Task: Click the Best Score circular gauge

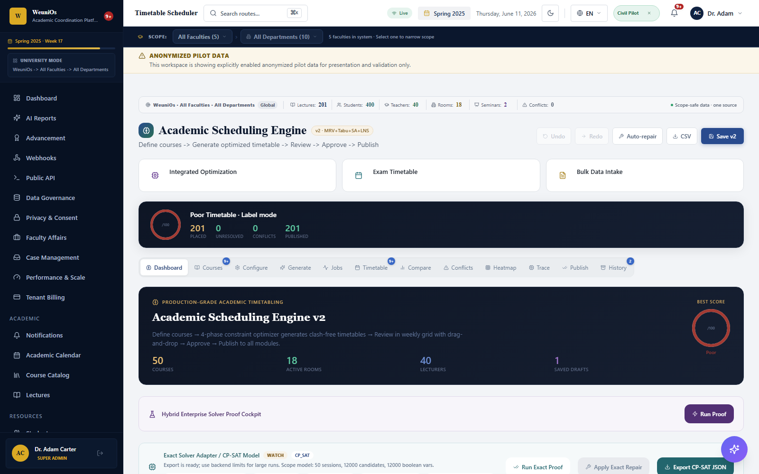Action: [x=711, y=328]
